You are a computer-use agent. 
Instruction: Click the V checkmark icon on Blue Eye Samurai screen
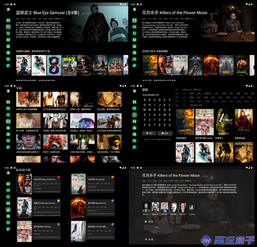(8, 66)
